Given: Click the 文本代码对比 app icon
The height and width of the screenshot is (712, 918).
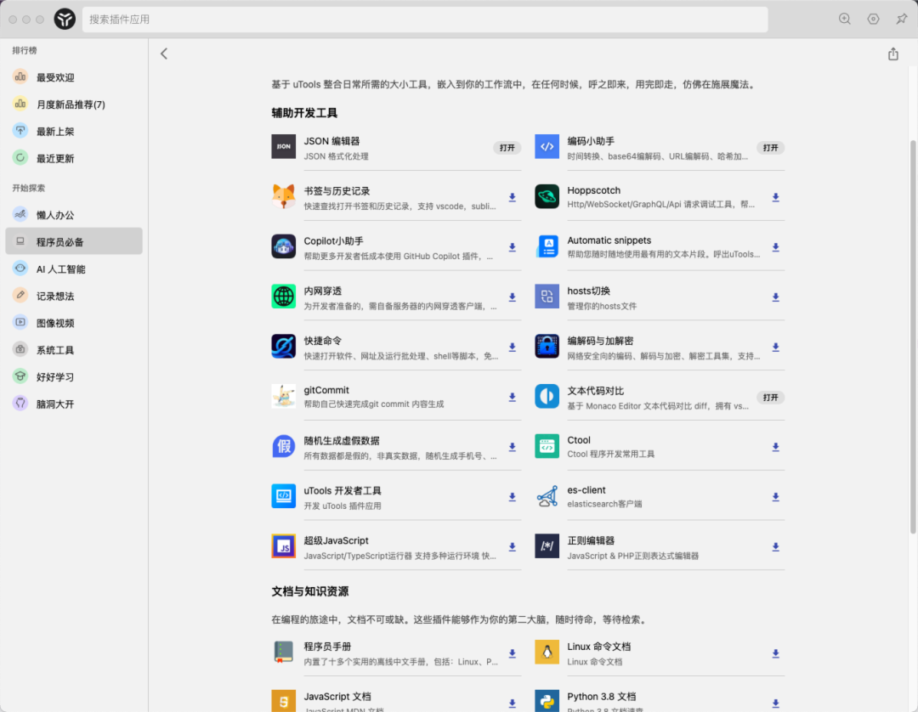Looking at the screenshot, I should 547,396.
